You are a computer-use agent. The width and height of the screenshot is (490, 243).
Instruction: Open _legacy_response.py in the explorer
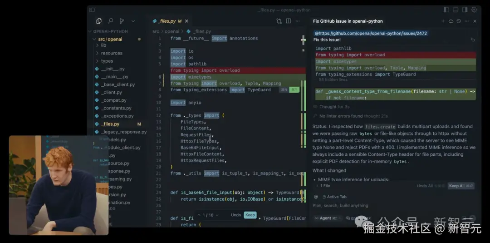[124, 132]
